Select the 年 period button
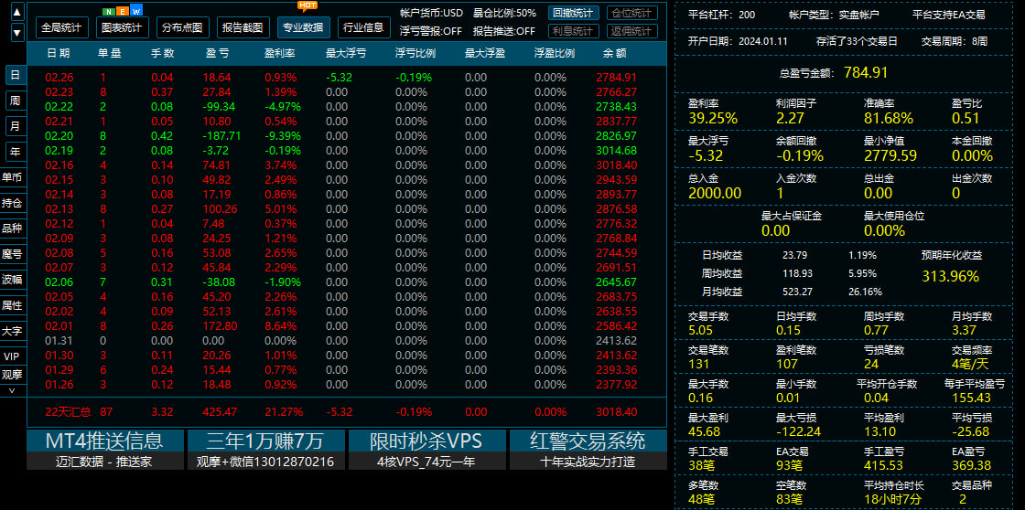The width and height of the screenshot is (1025, 510). pyautogui.click(x=15, y=152)
